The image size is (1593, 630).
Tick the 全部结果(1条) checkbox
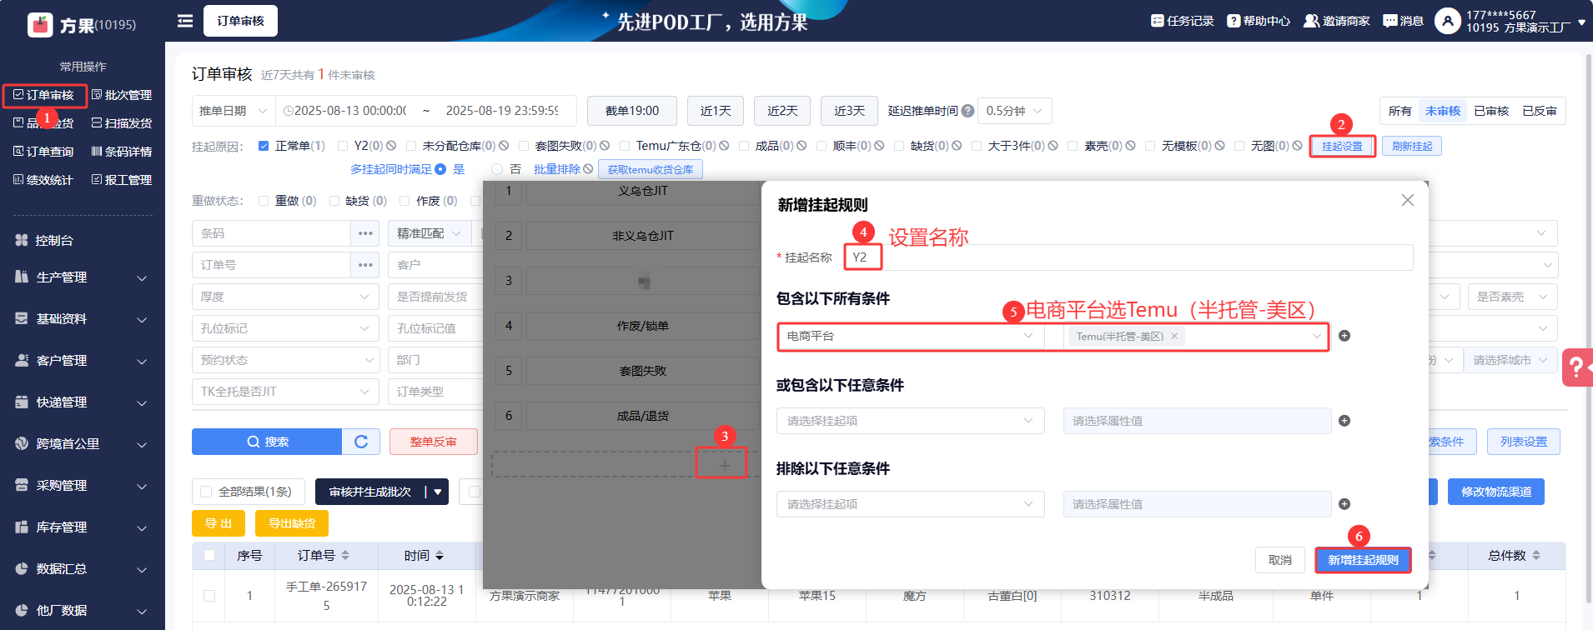tap(206, 492)
